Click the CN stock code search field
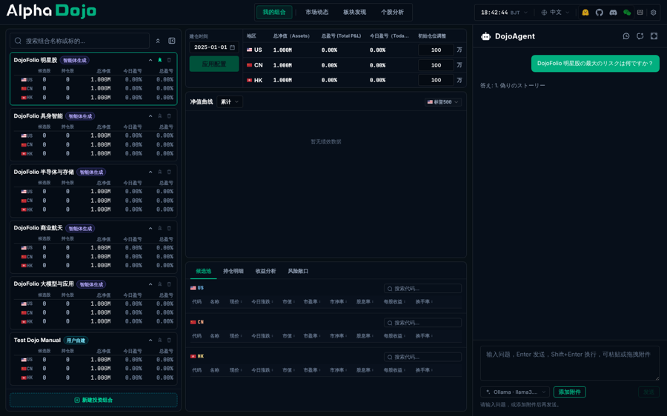The width and height of the screenshot is (667, 416). pos(423,323)
